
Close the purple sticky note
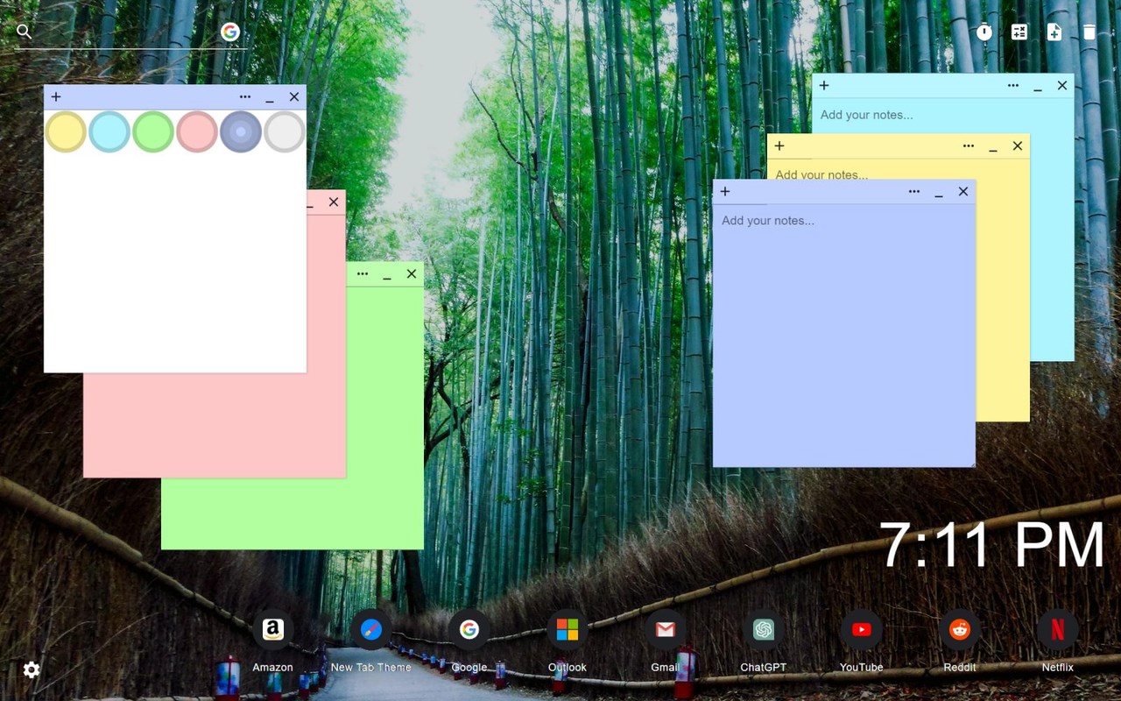pos(963,192)
